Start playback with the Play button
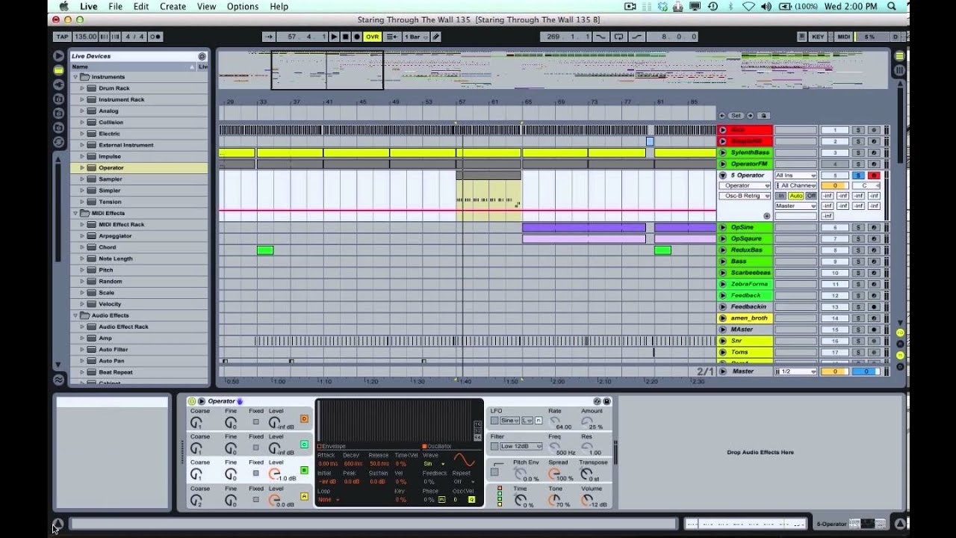This screenshot has height=538, width=956. 334,37
